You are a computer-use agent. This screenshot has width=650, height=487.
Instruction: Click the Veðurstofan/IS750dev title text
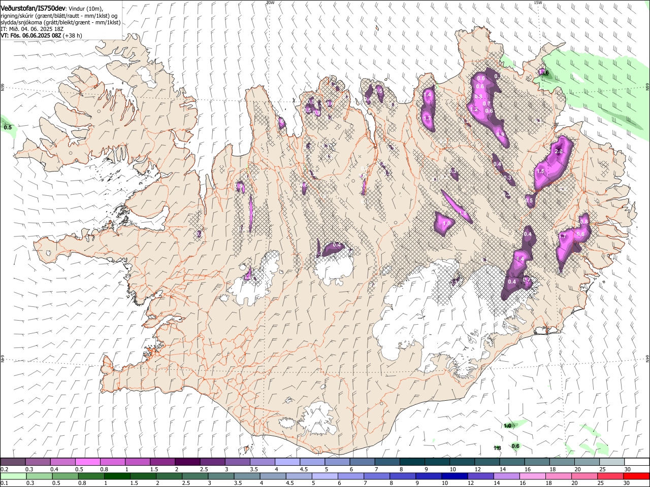click(33, 9)
